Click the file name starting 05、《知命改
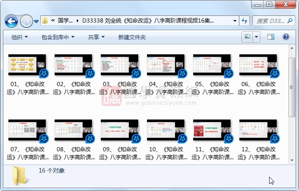 point(212,88)
